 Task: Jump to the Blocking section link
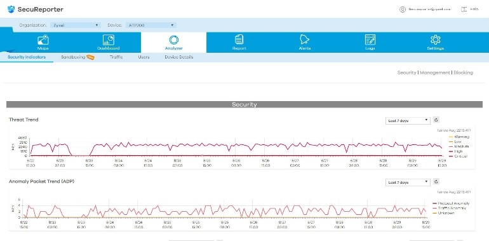coord(463,72)
